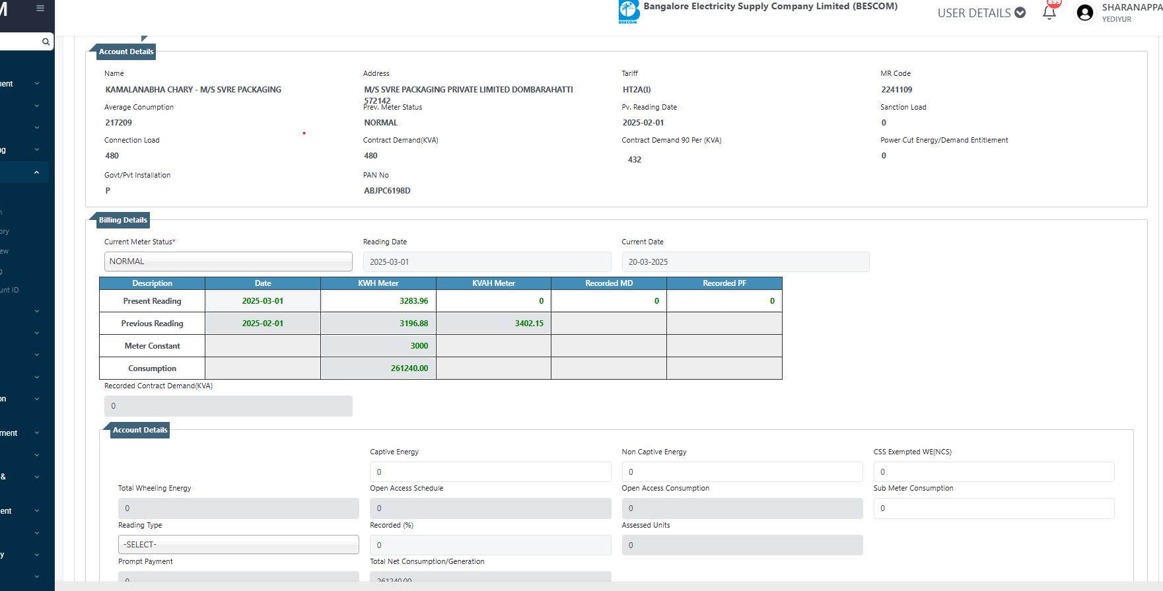Click the Recorded (%) field
This screenshot has width=1163, height=591.
(491, 545)
